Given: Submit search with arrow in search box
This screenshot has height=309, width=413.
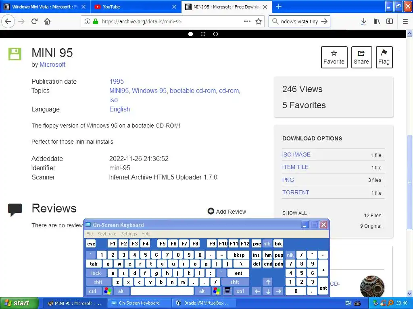Looking at the screenshot, I should pos(324,22).
